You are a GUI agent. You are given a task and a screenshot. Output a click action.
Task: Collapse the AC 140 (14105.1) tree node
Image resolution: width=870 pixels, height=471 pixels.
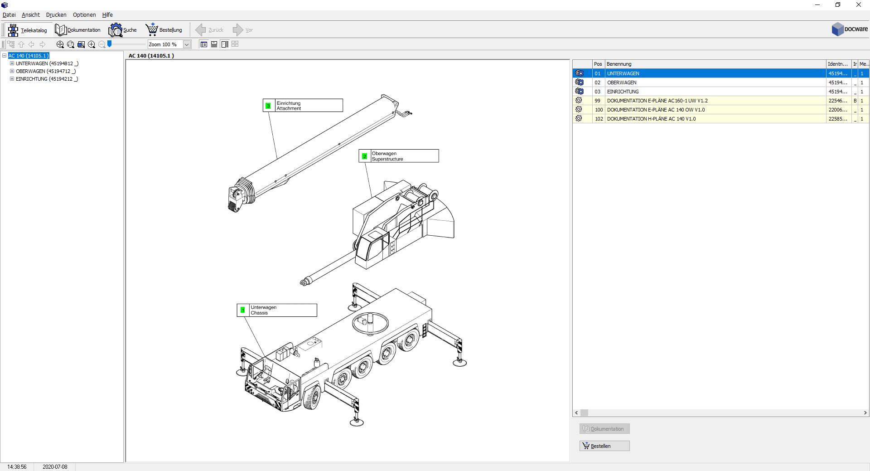tap(5, 56)
